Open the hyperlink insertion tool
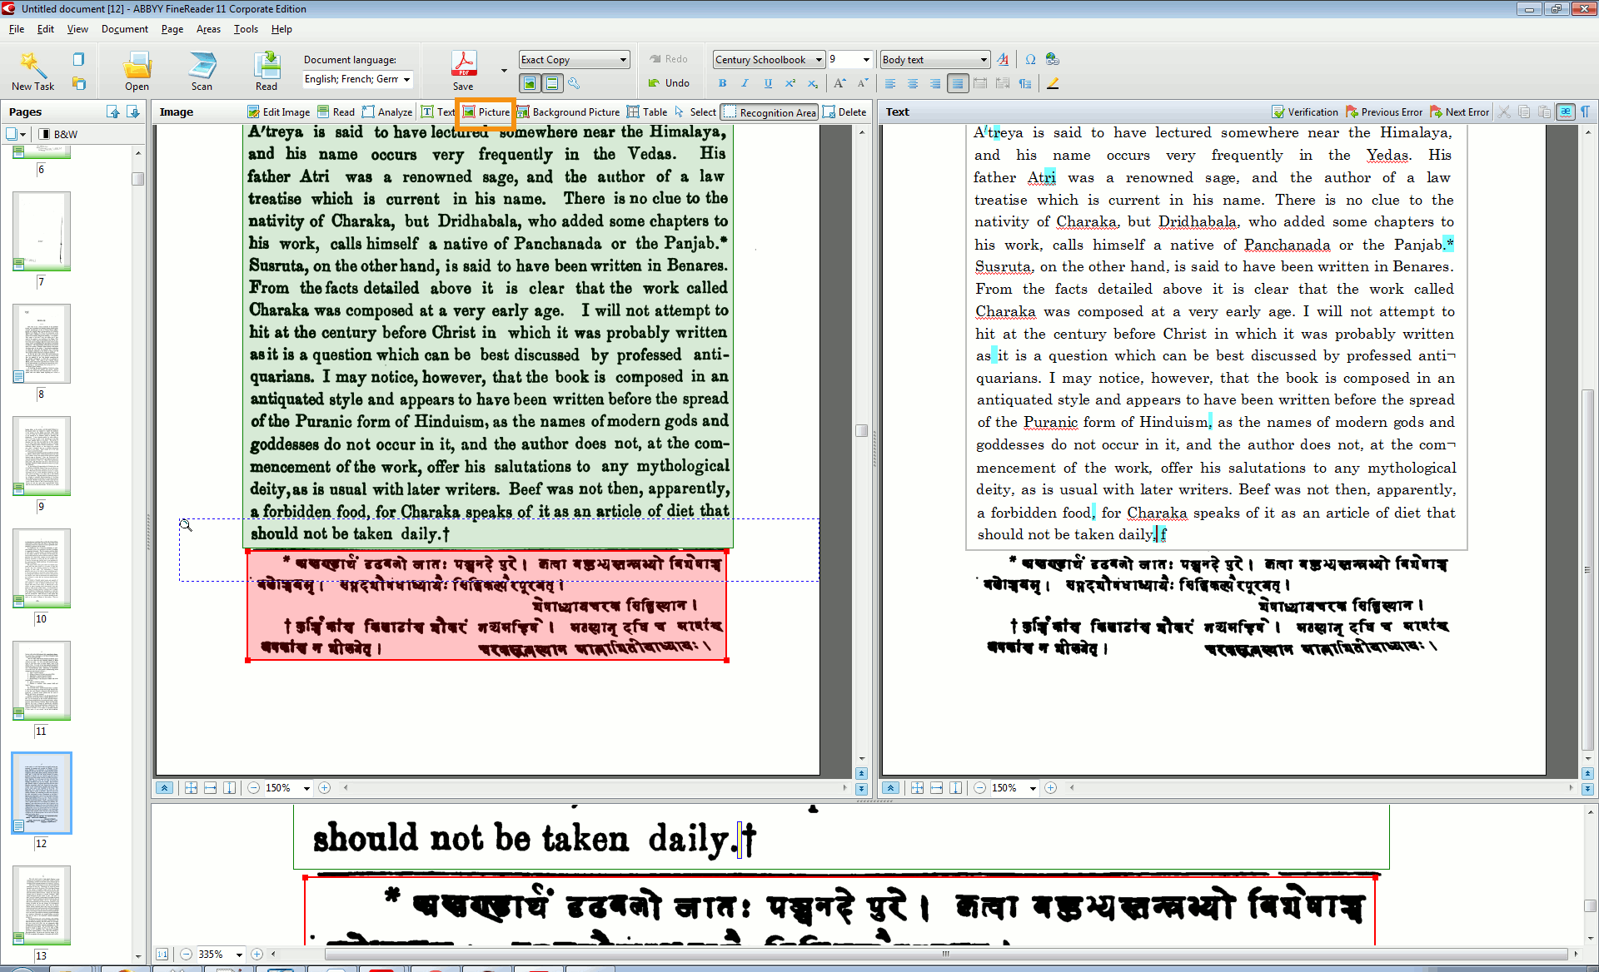The image size is (1599, 972). coord(1053,59)
